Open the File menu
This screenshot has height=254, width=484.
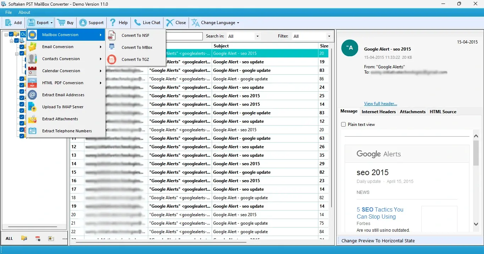click(x=9, y=12)
